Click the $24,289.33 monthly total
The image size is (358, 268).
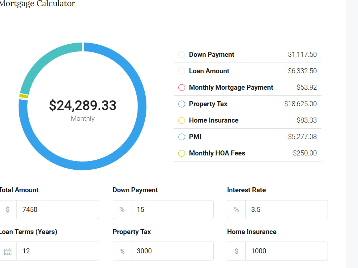83,105
